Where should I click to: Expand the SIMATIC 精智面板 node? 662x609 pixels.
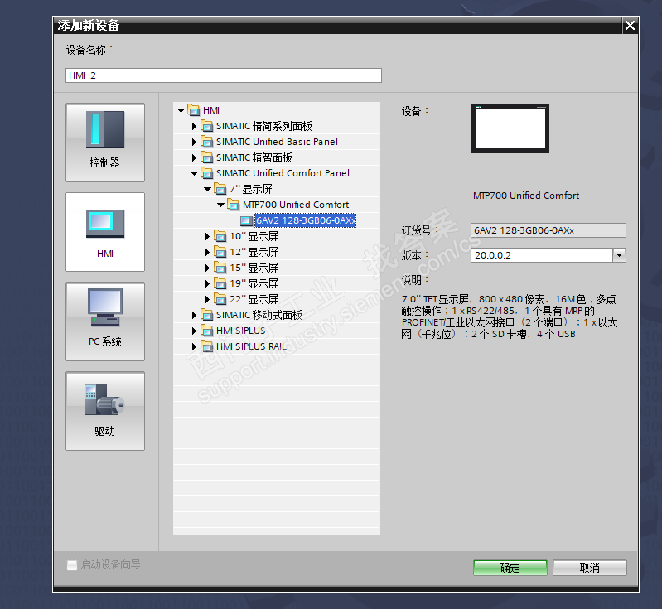coord(194,158)
